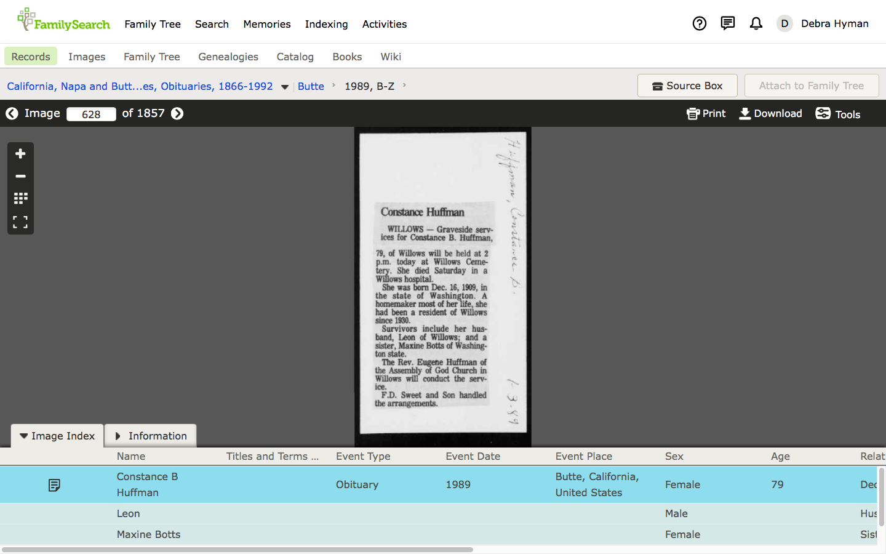Open the Memories menu
Viewport: 886px width, 554px height.
click(266, 24)
